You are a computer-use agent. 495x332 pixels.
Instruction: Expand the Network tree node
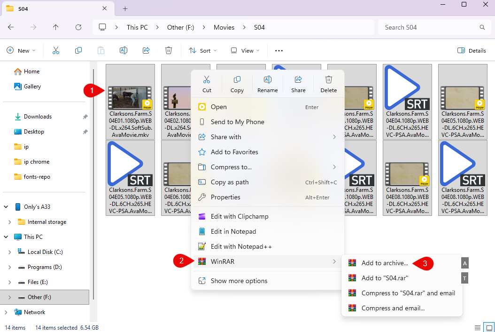pyautogui.click(x=6, y=312)
